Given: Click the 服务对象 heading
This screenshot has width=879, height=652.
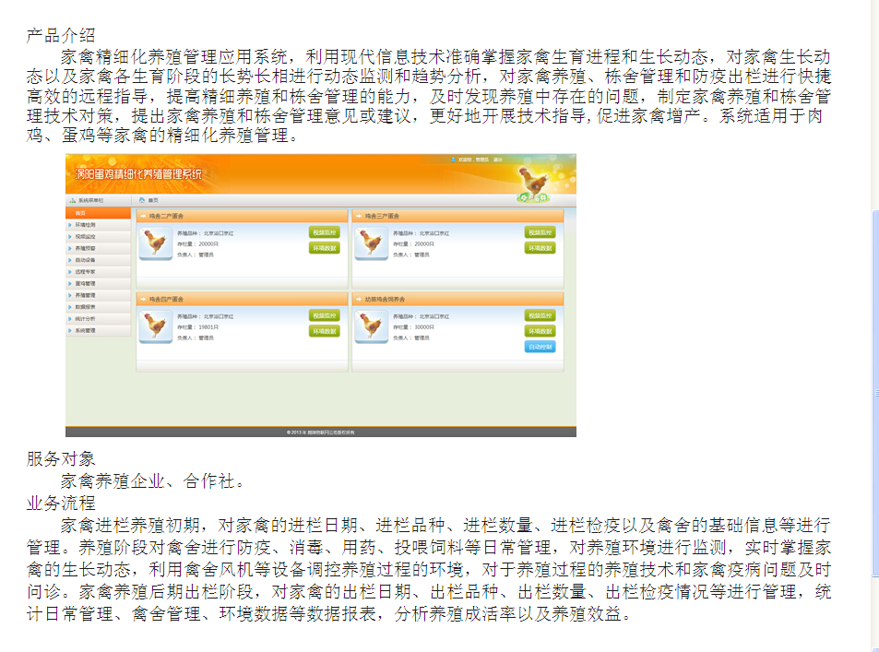Looking at the screenshot, I should (x=61, y=458).
